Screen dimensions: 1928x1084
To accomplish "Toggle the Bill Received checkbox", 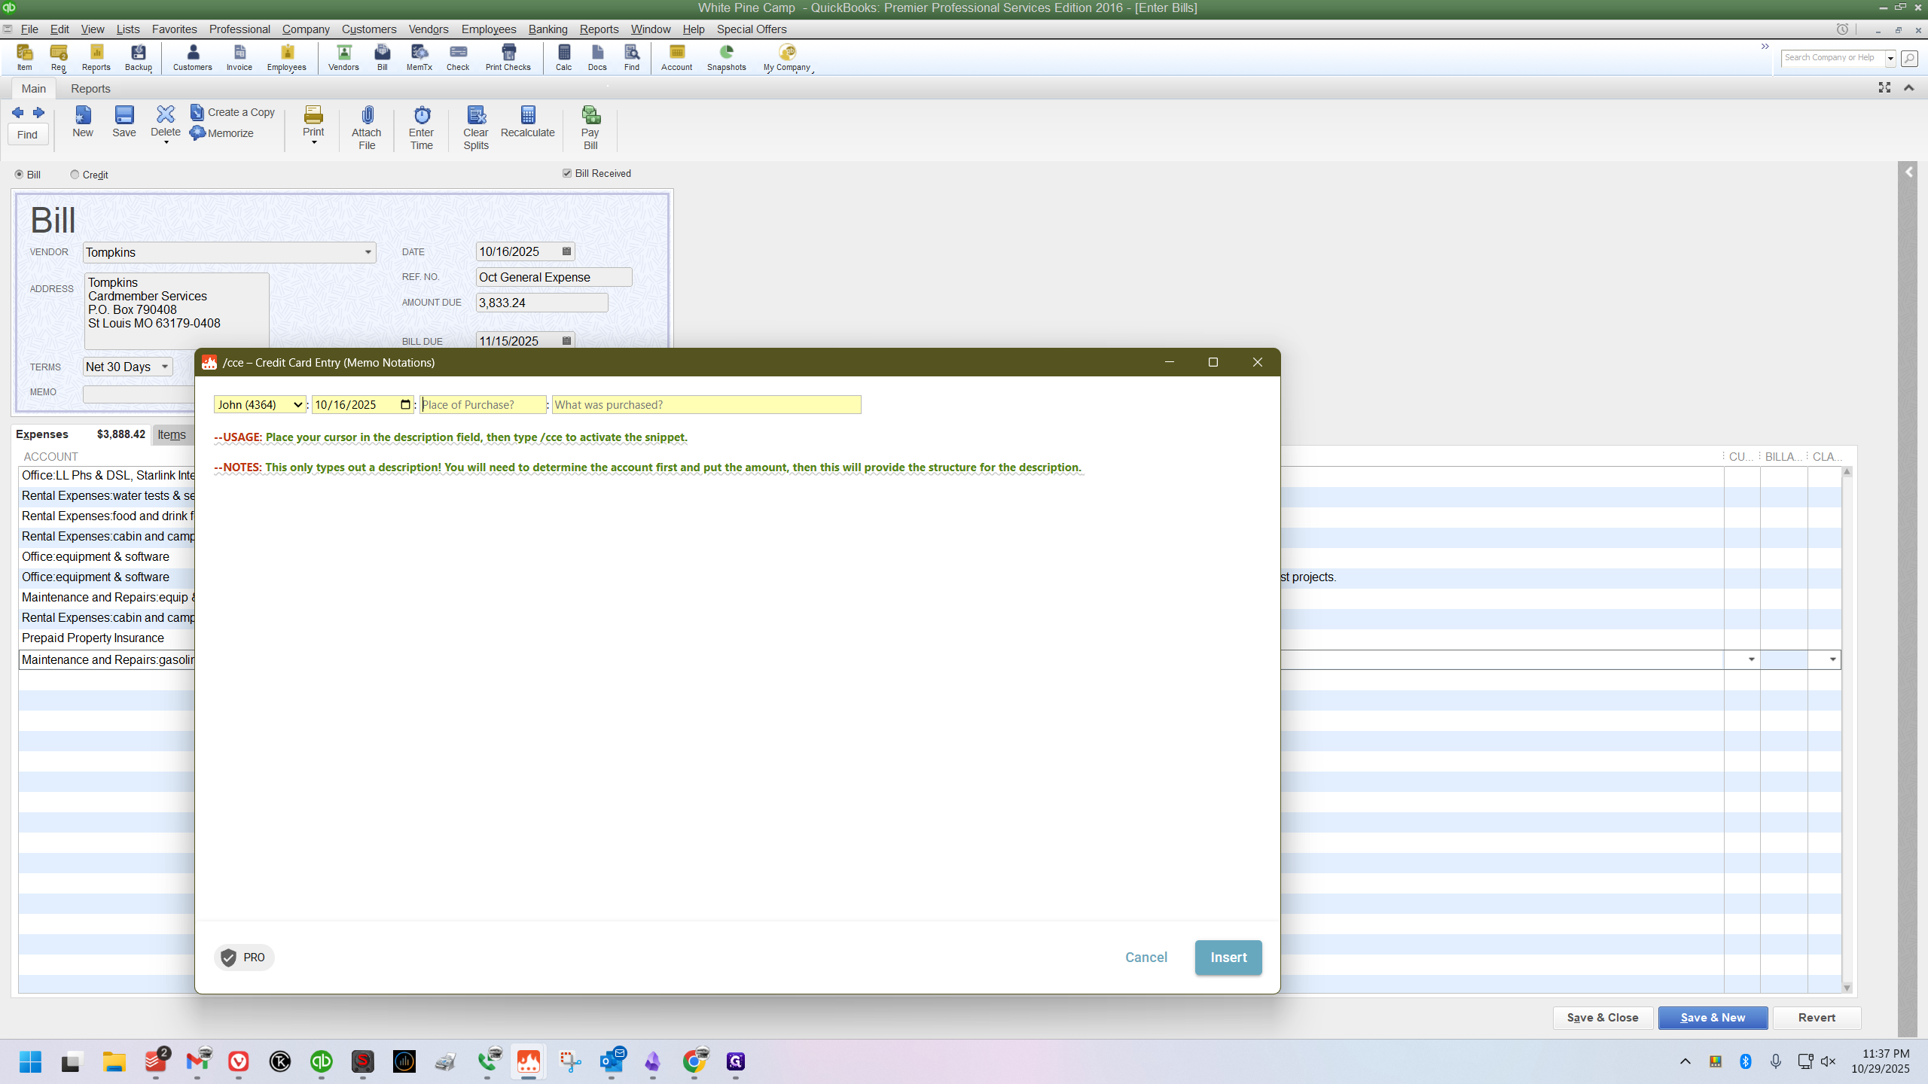I will point(567,173).
